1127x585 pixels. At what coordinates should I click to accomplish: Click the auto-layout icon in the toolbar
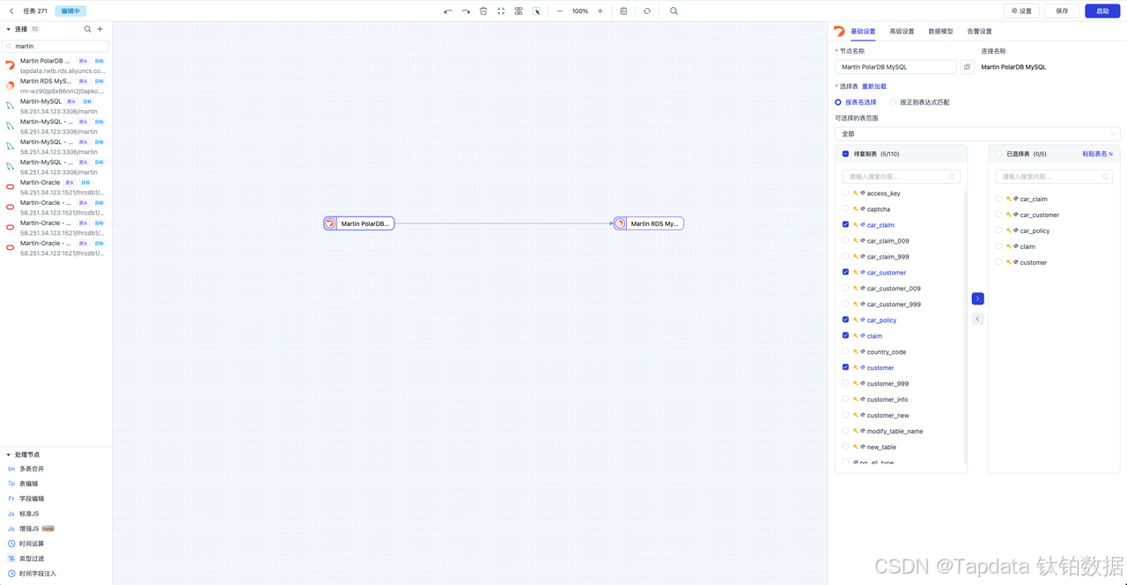pos(519,11)
